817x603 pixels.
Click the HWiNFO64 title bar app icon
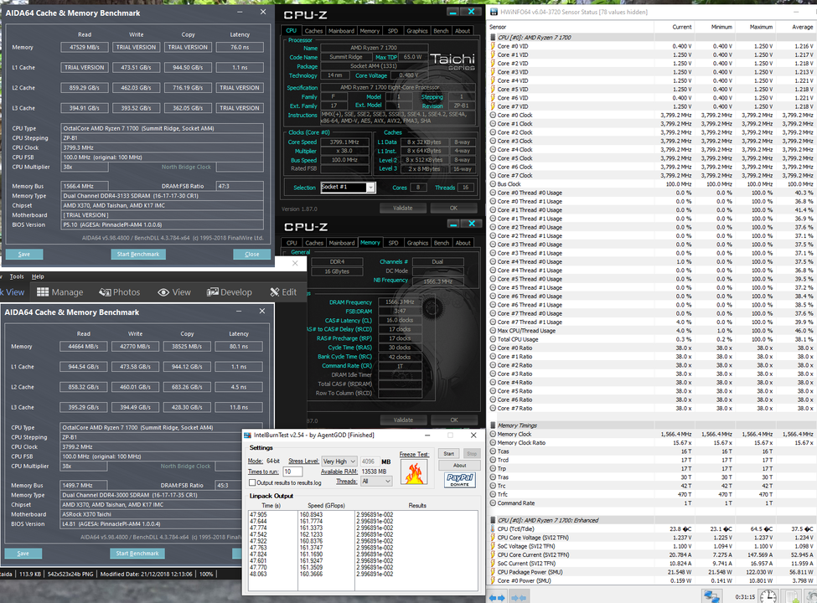click(x=494, y=12)
